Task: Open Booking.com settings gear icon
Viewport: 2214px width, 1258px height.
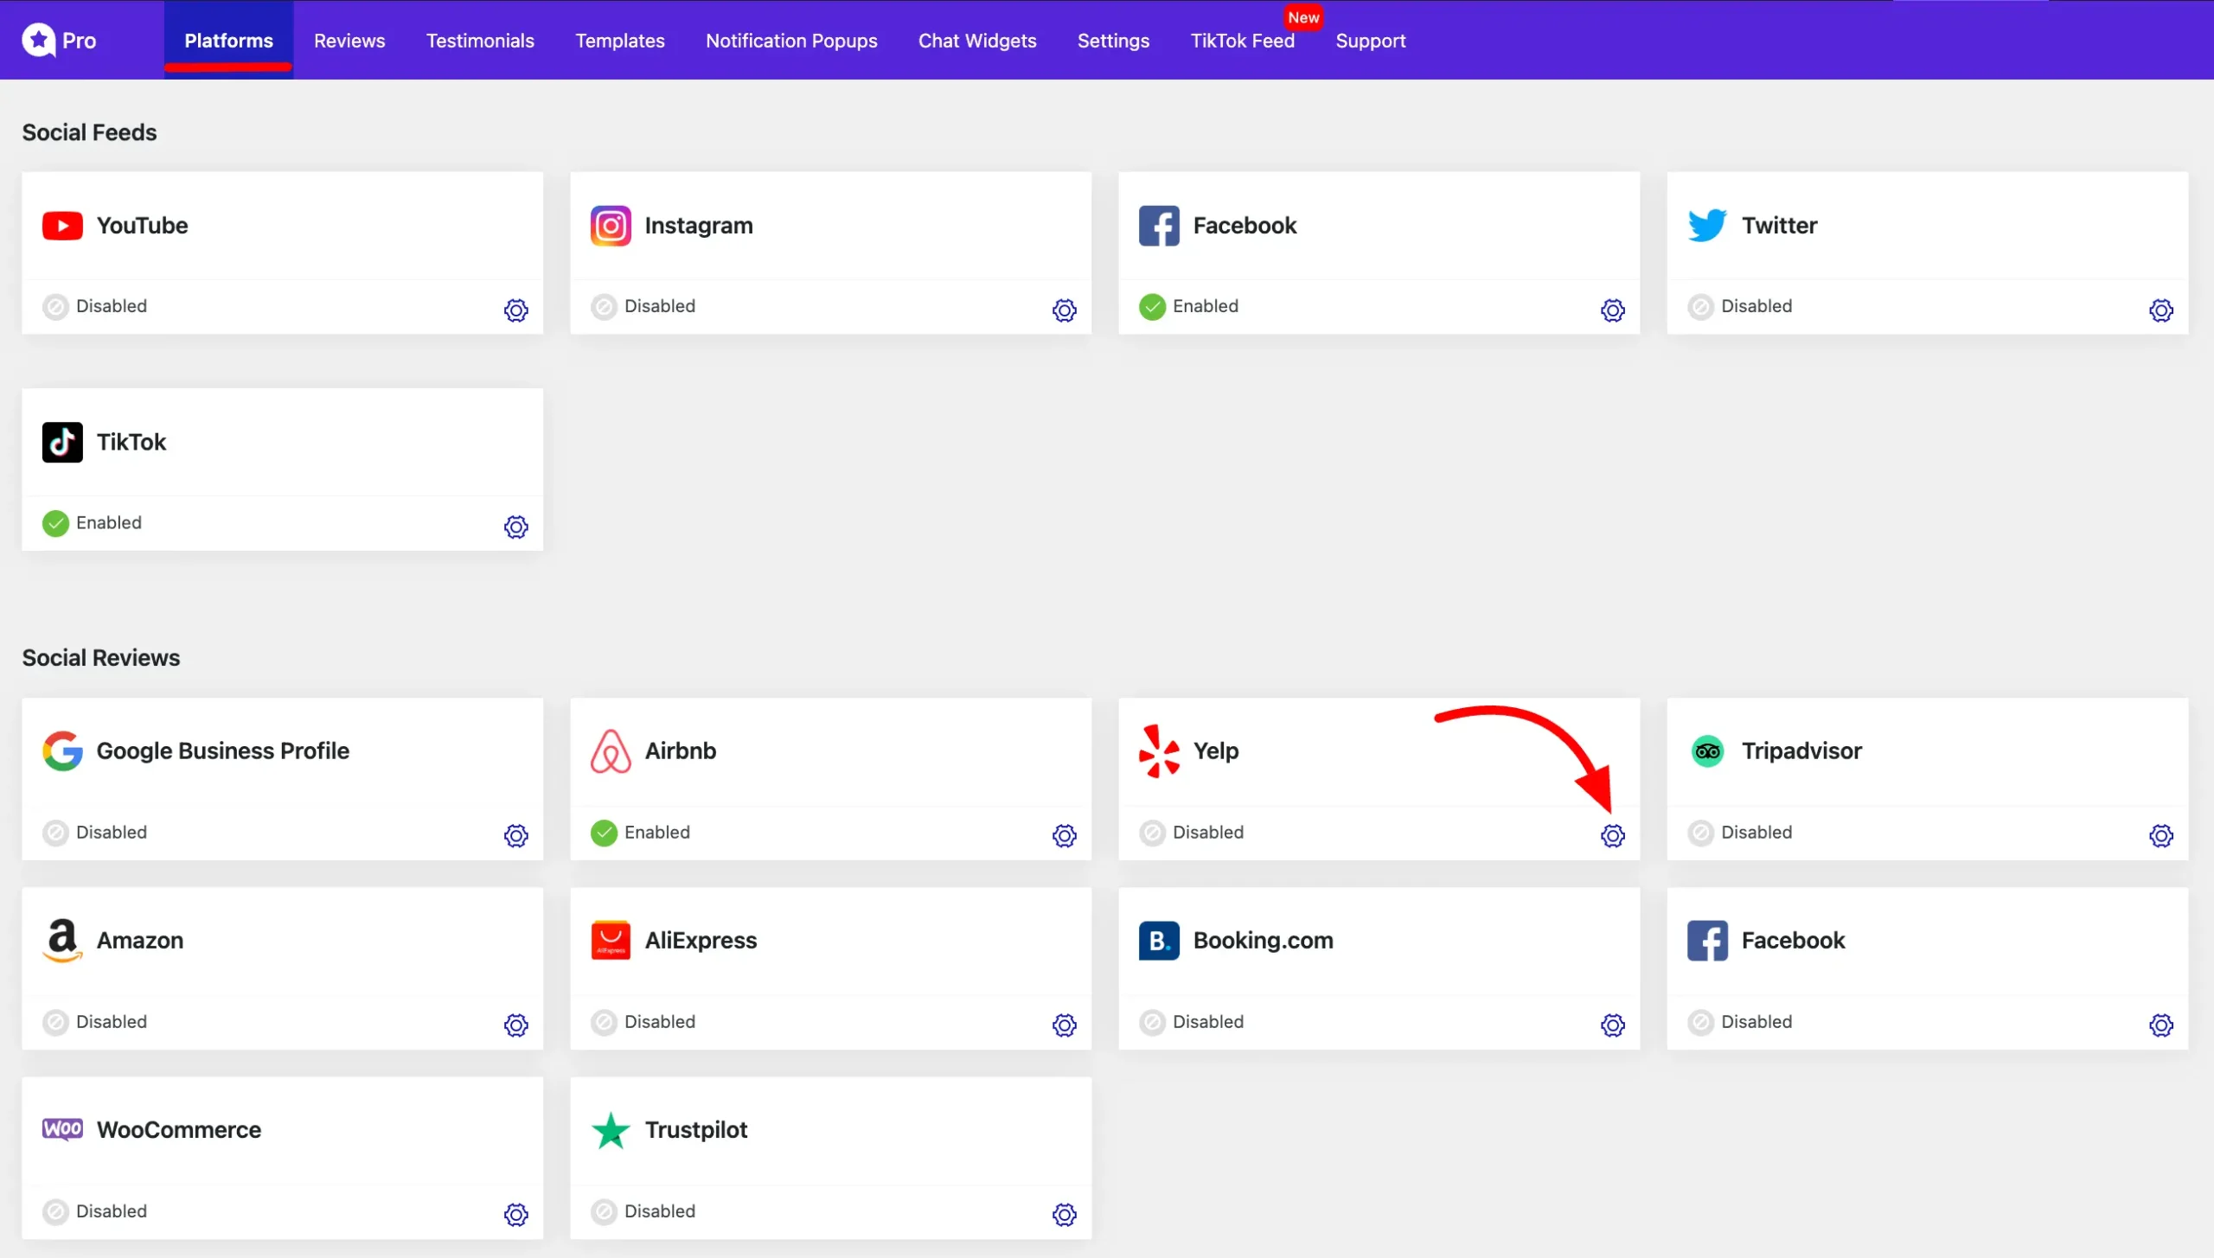Action: [x=1612, y=1025]
